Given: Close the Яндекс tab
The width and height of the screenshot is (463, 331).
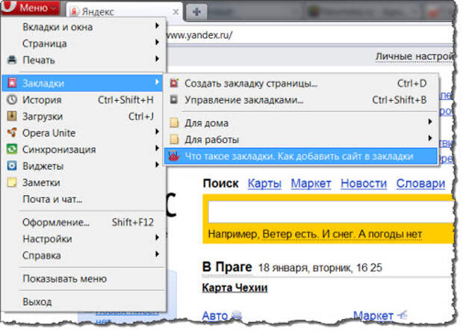Looking at the screenshot, I should click(175, 12).
